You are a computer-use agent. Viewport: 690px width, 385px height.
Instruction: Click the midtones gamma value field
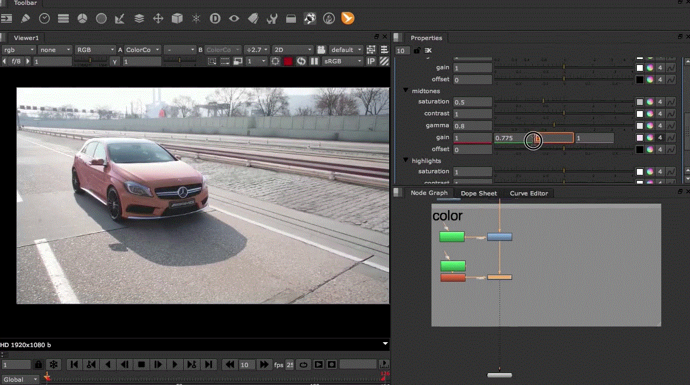point(473,126)
